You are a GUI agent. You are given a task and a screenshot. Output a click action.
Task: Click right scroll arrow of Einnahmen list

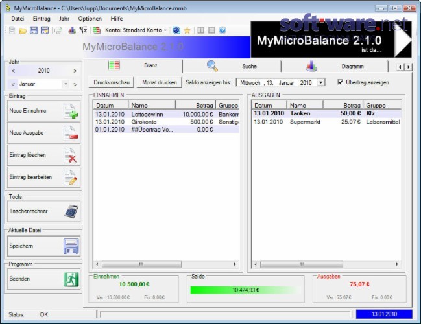tap(235, 264)
